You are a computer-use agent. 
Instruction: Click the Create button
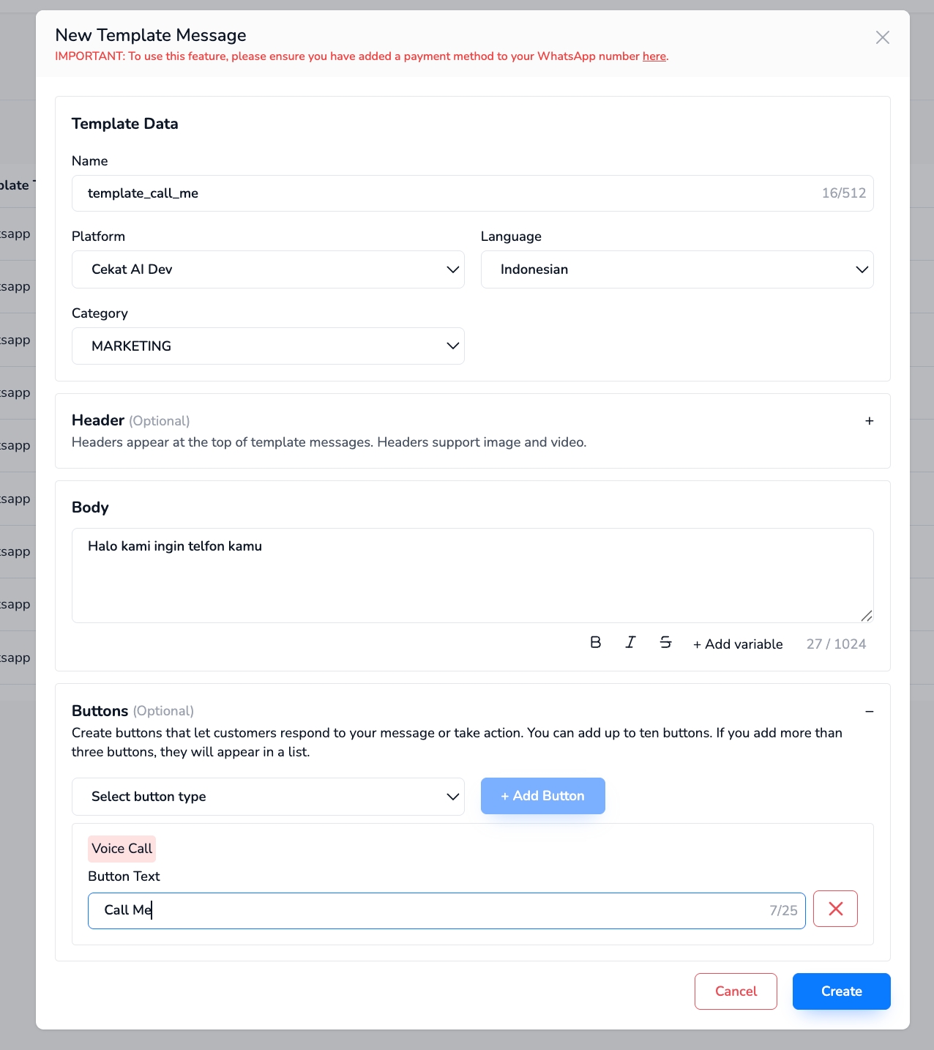click(x=841, y=991)
